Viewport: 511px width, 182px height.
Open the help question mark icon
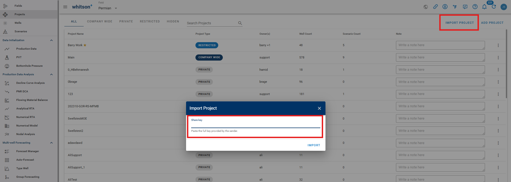[475, 7]
